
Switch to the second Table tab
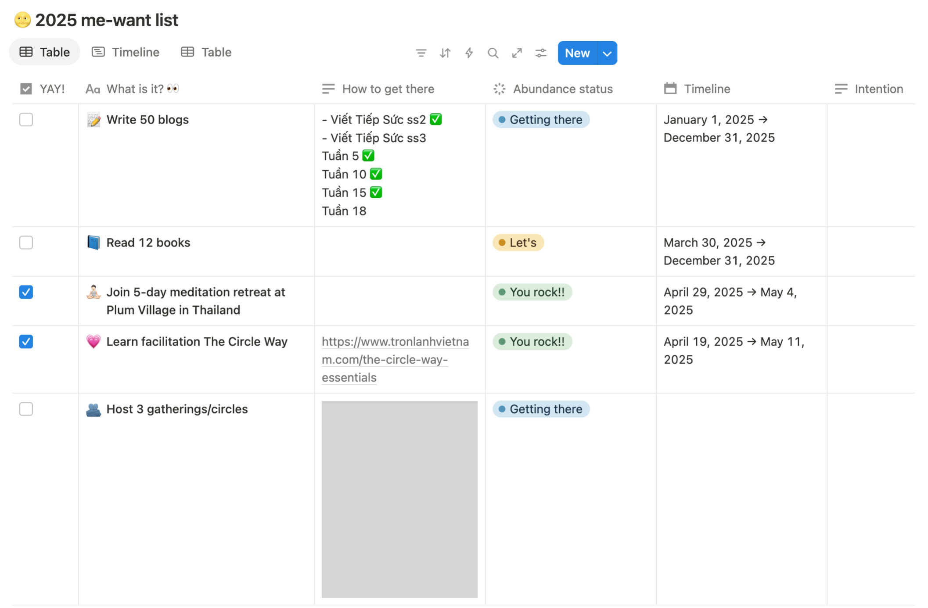point(206,52)
